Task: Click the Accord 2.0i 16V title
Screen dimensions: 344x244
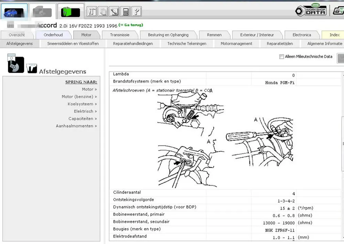Action: pyautogui.click(x=77, y=25)
